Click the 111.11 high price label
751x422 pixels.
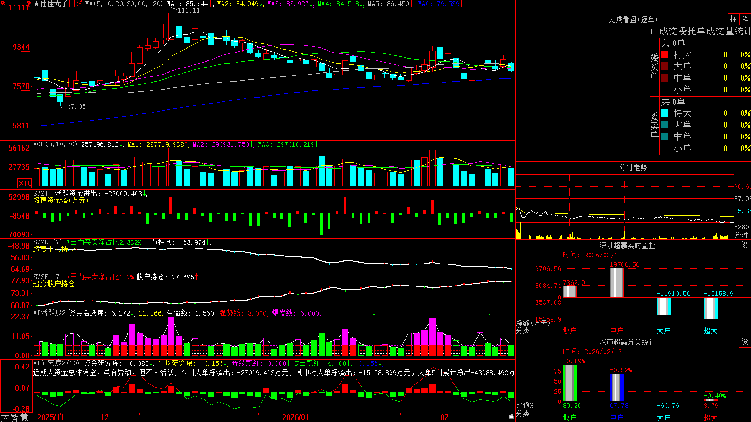click(189, 10)
